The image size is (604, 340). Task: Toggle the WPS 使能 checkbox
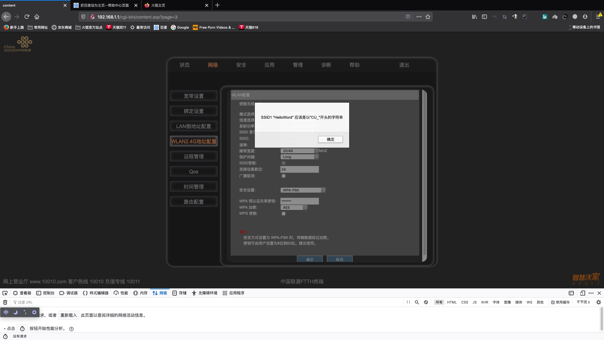[283, 214]
